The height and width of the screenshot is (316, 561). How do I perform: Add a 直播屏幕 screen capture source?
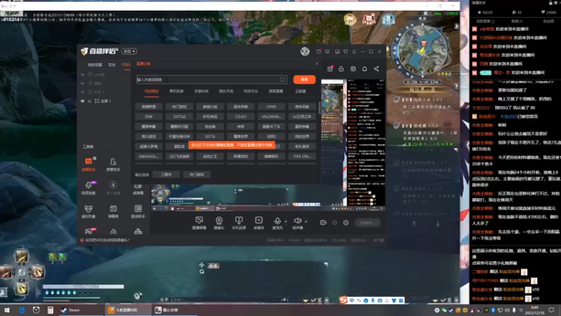(x=199, y=223)
